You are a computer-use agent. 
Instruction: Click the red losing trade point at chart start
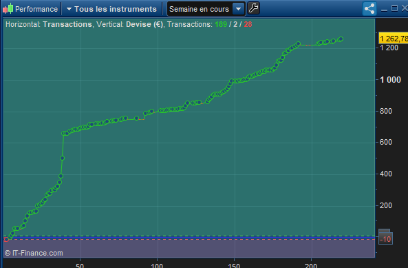(x=6, y=239)
